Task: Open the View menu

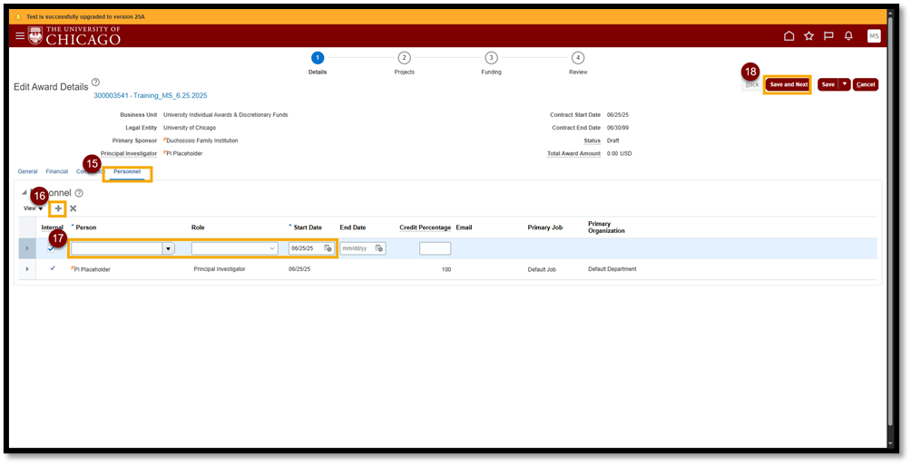Action: (x=34, y=208)
